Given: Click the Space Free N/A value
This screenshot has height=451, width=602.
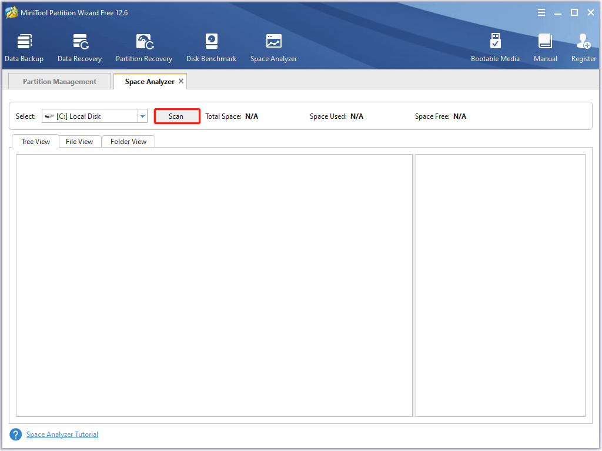Looking at the screenshot, I should point(460,116).
